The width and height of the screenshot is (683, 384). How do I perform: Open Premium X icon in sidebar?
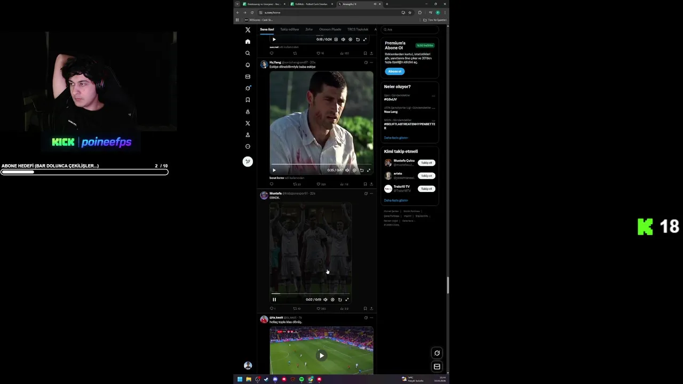click(248, 123)
